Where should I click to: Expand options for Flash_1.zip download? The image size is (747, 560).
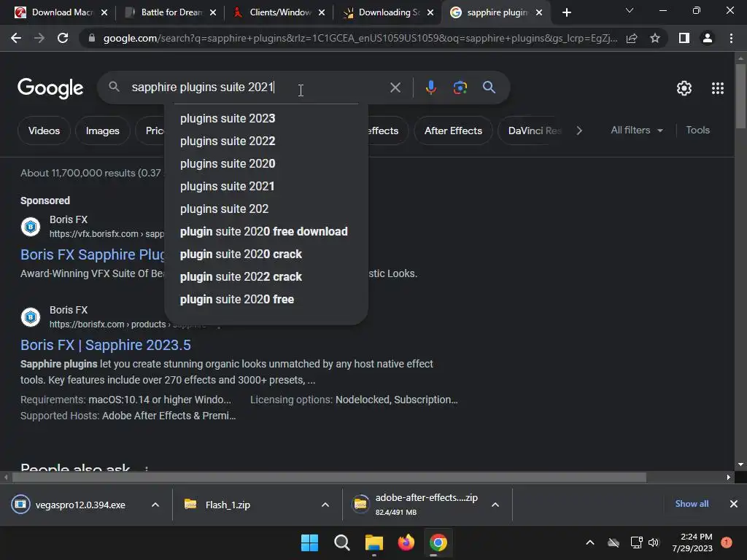[x=325, y=505]
